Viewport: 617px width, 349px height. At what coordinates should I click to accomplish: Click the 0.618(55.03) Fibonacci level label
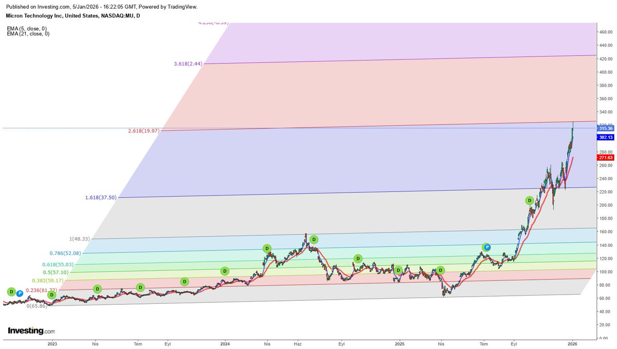coord(58,263)
